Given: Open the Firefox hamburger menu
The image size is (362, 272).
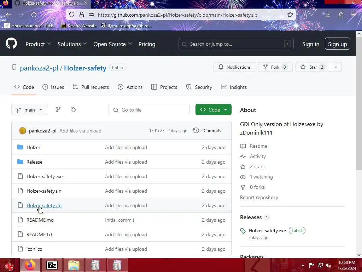Looking at the screenshot, I should (x=354, y=15).
